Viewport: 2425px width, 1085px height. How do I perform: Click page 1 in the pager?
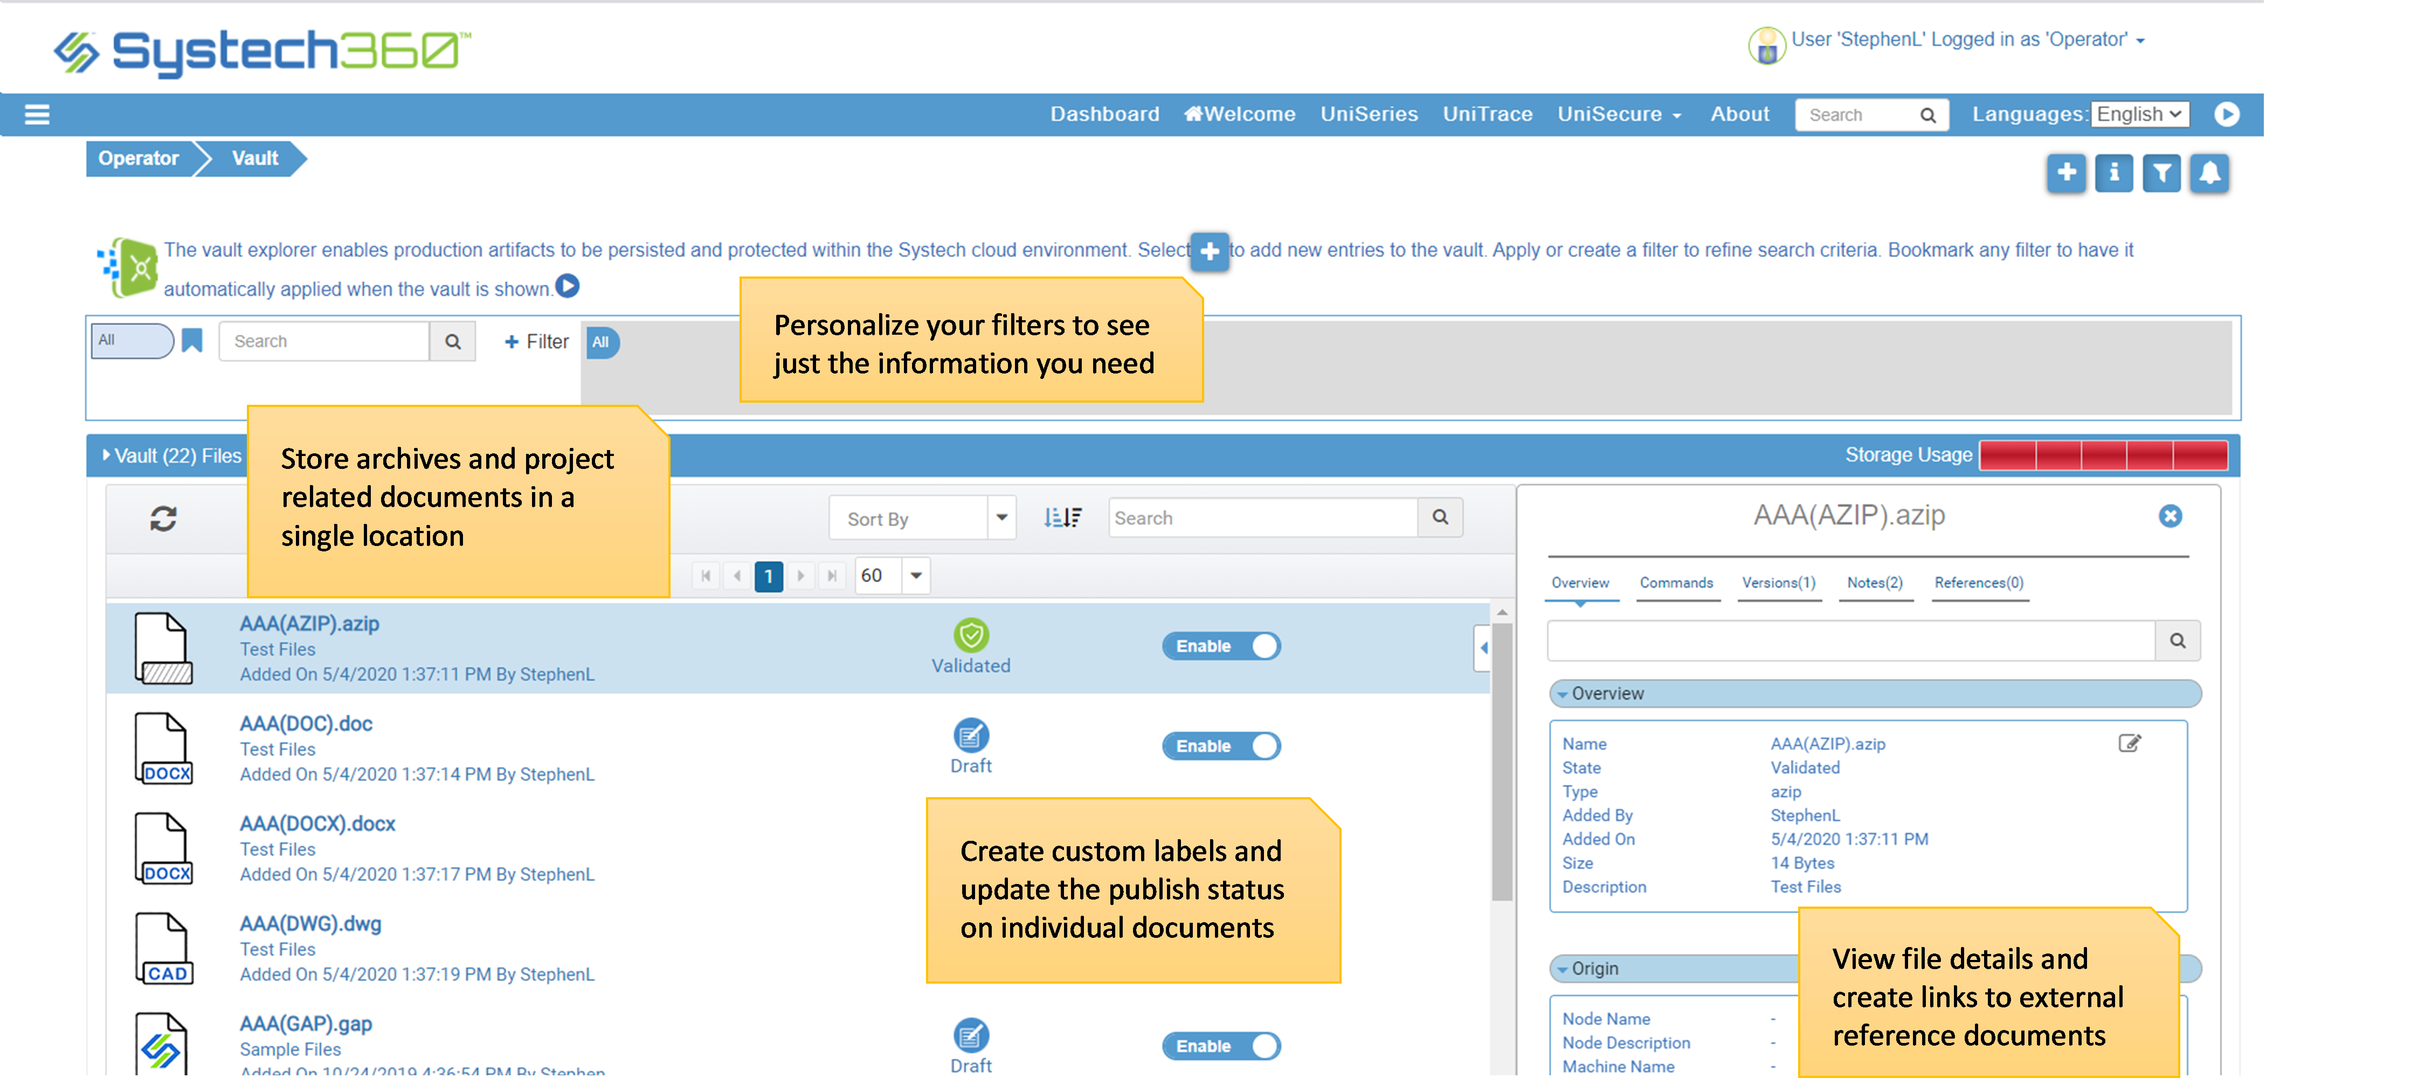click(769, 576)
